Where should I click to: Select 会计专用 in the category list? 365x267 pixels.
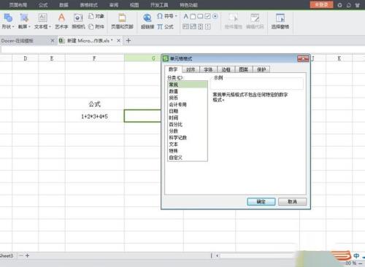click(188, 104)
